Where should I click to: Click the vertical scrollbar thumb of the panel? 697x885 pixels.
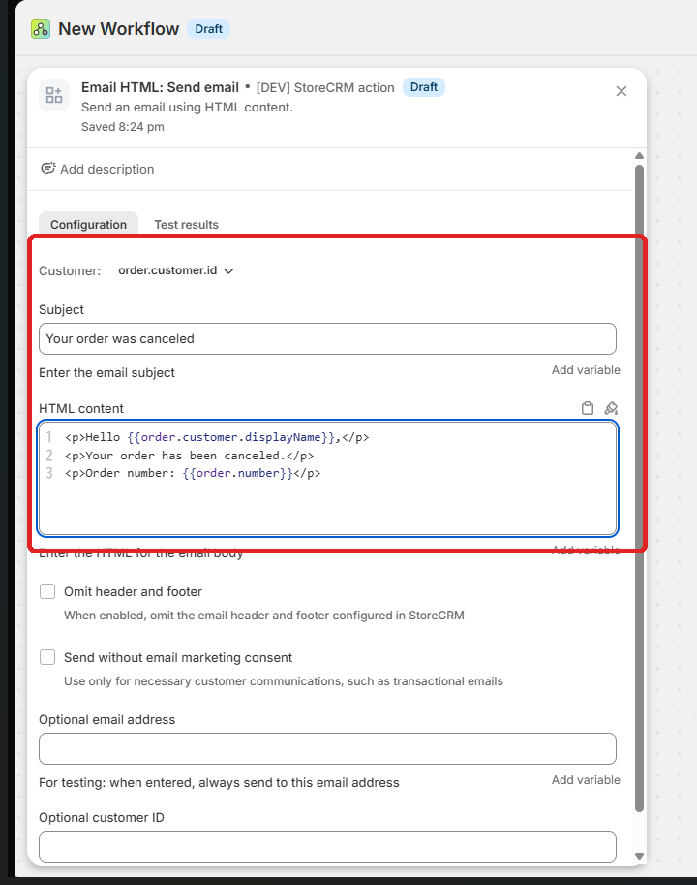(x=639, y=489)
